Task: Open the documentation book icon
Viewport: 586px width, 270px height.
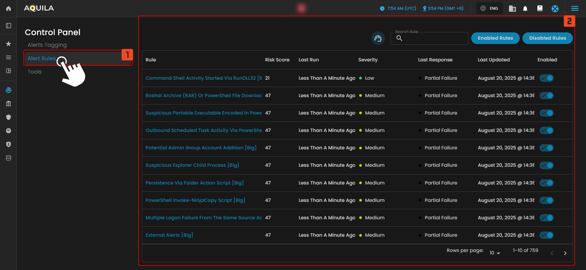Action: pos(540,9)
